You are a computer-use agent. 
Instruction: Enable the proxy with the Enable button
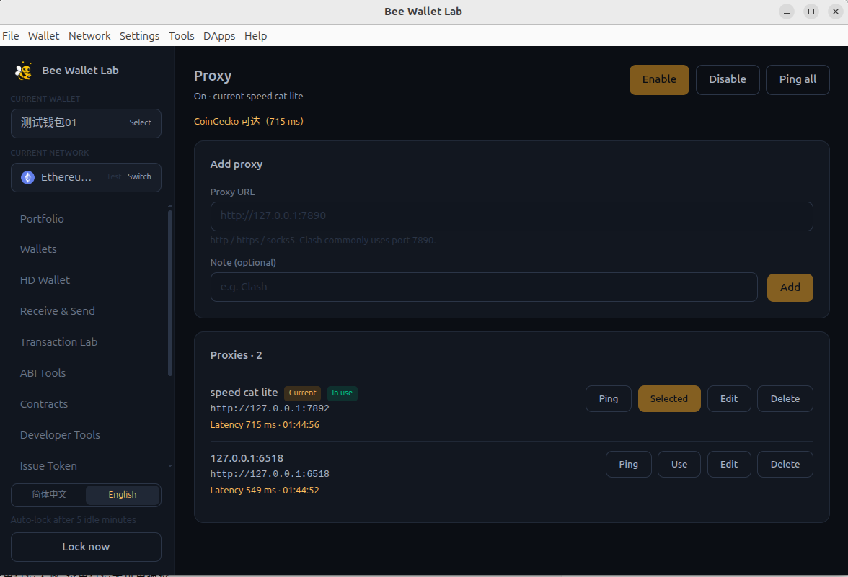659,79
